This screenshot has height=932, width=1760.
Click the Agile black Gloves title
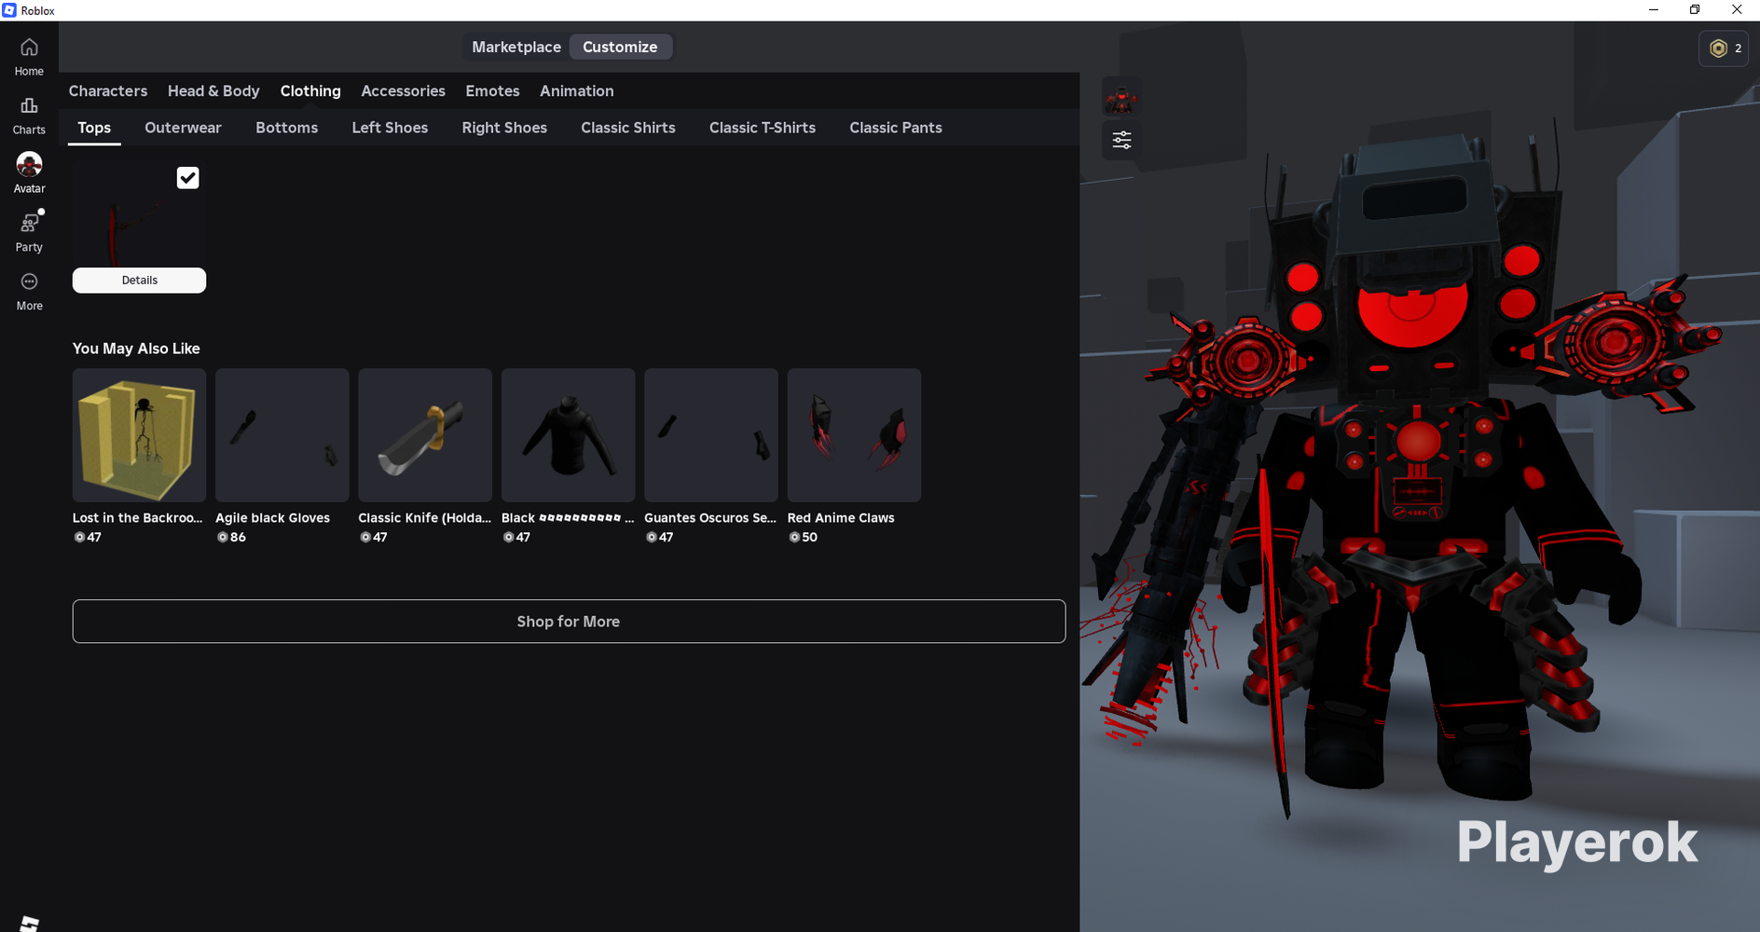coord(272,518)
